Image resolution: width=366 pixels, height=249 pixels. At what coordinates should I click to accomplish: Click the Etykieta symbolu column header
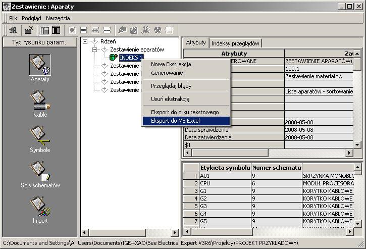click(225, 168)
